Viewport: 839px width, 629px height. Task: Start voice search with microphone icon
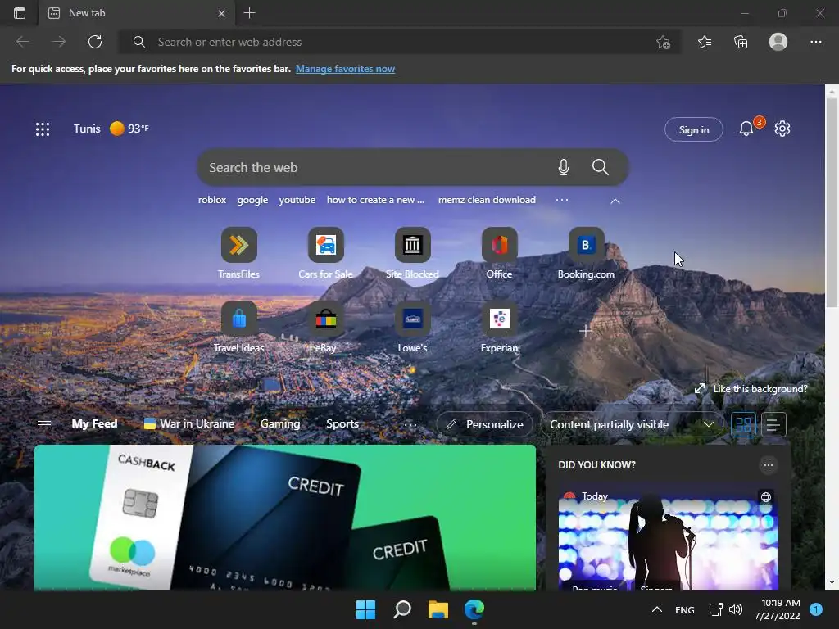(x=564, y=167)
